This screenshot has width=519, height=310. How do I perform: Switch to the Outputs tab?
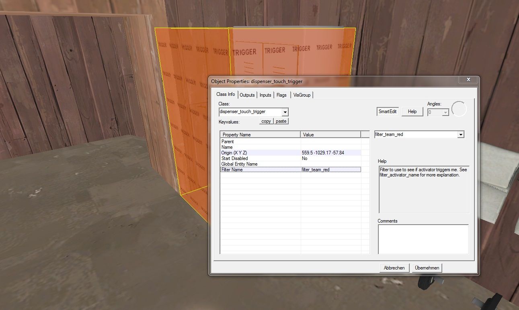(x=247, y=95)
